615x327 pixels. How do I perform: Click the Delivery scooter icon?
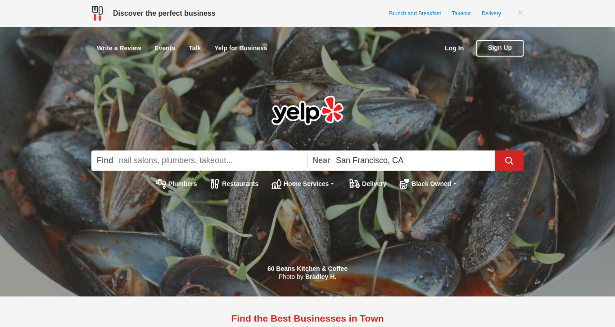click(x=354, y=184)
